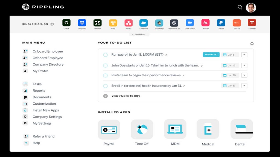Viewport: 280px width, 157px height.
Task: Open the Mailchimp app icon
Action: tap(159, 23)
